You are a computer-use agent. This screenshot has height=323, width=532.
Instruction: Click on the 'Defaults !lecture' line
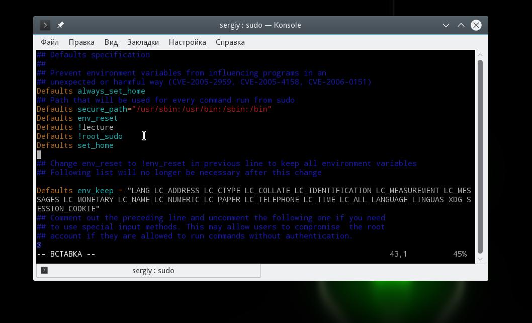[x=75, y=127]
